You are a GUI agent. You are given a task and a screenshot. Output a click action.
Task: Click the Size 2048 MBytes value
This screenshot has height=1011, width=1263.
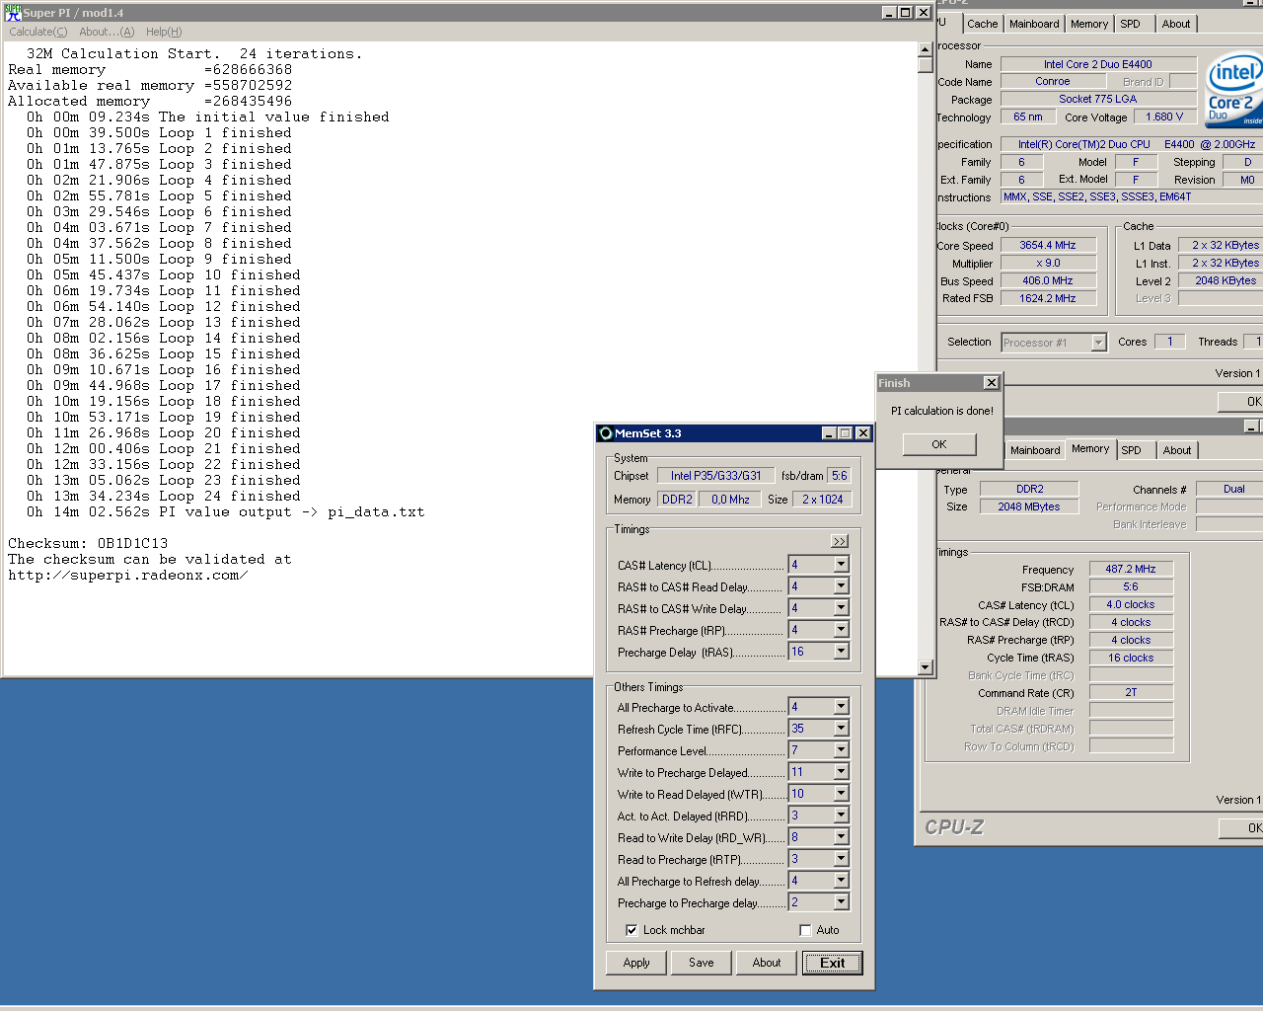point(1029,506)
